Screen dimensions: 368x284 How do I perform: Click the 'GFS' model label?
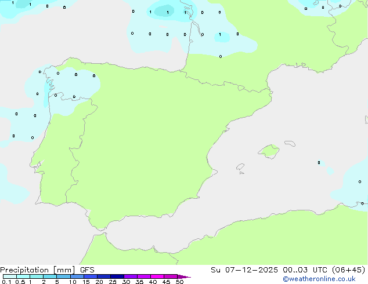pos(87,270)
